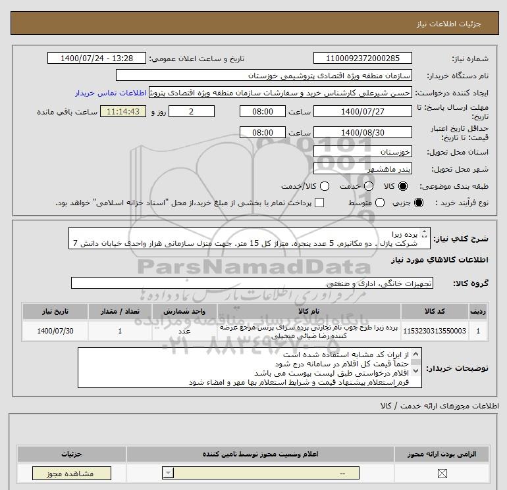Click the scroll up arrow in توضیحات خریدار
Viewport: 507px width, 490px height.
pyautogui.click(x=416, y=354)
